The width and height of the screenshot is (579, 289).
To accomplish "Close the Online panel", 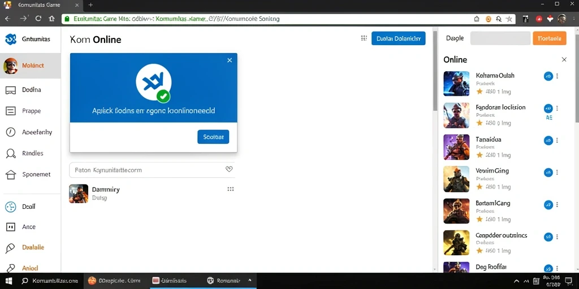I will coord(564,59).
